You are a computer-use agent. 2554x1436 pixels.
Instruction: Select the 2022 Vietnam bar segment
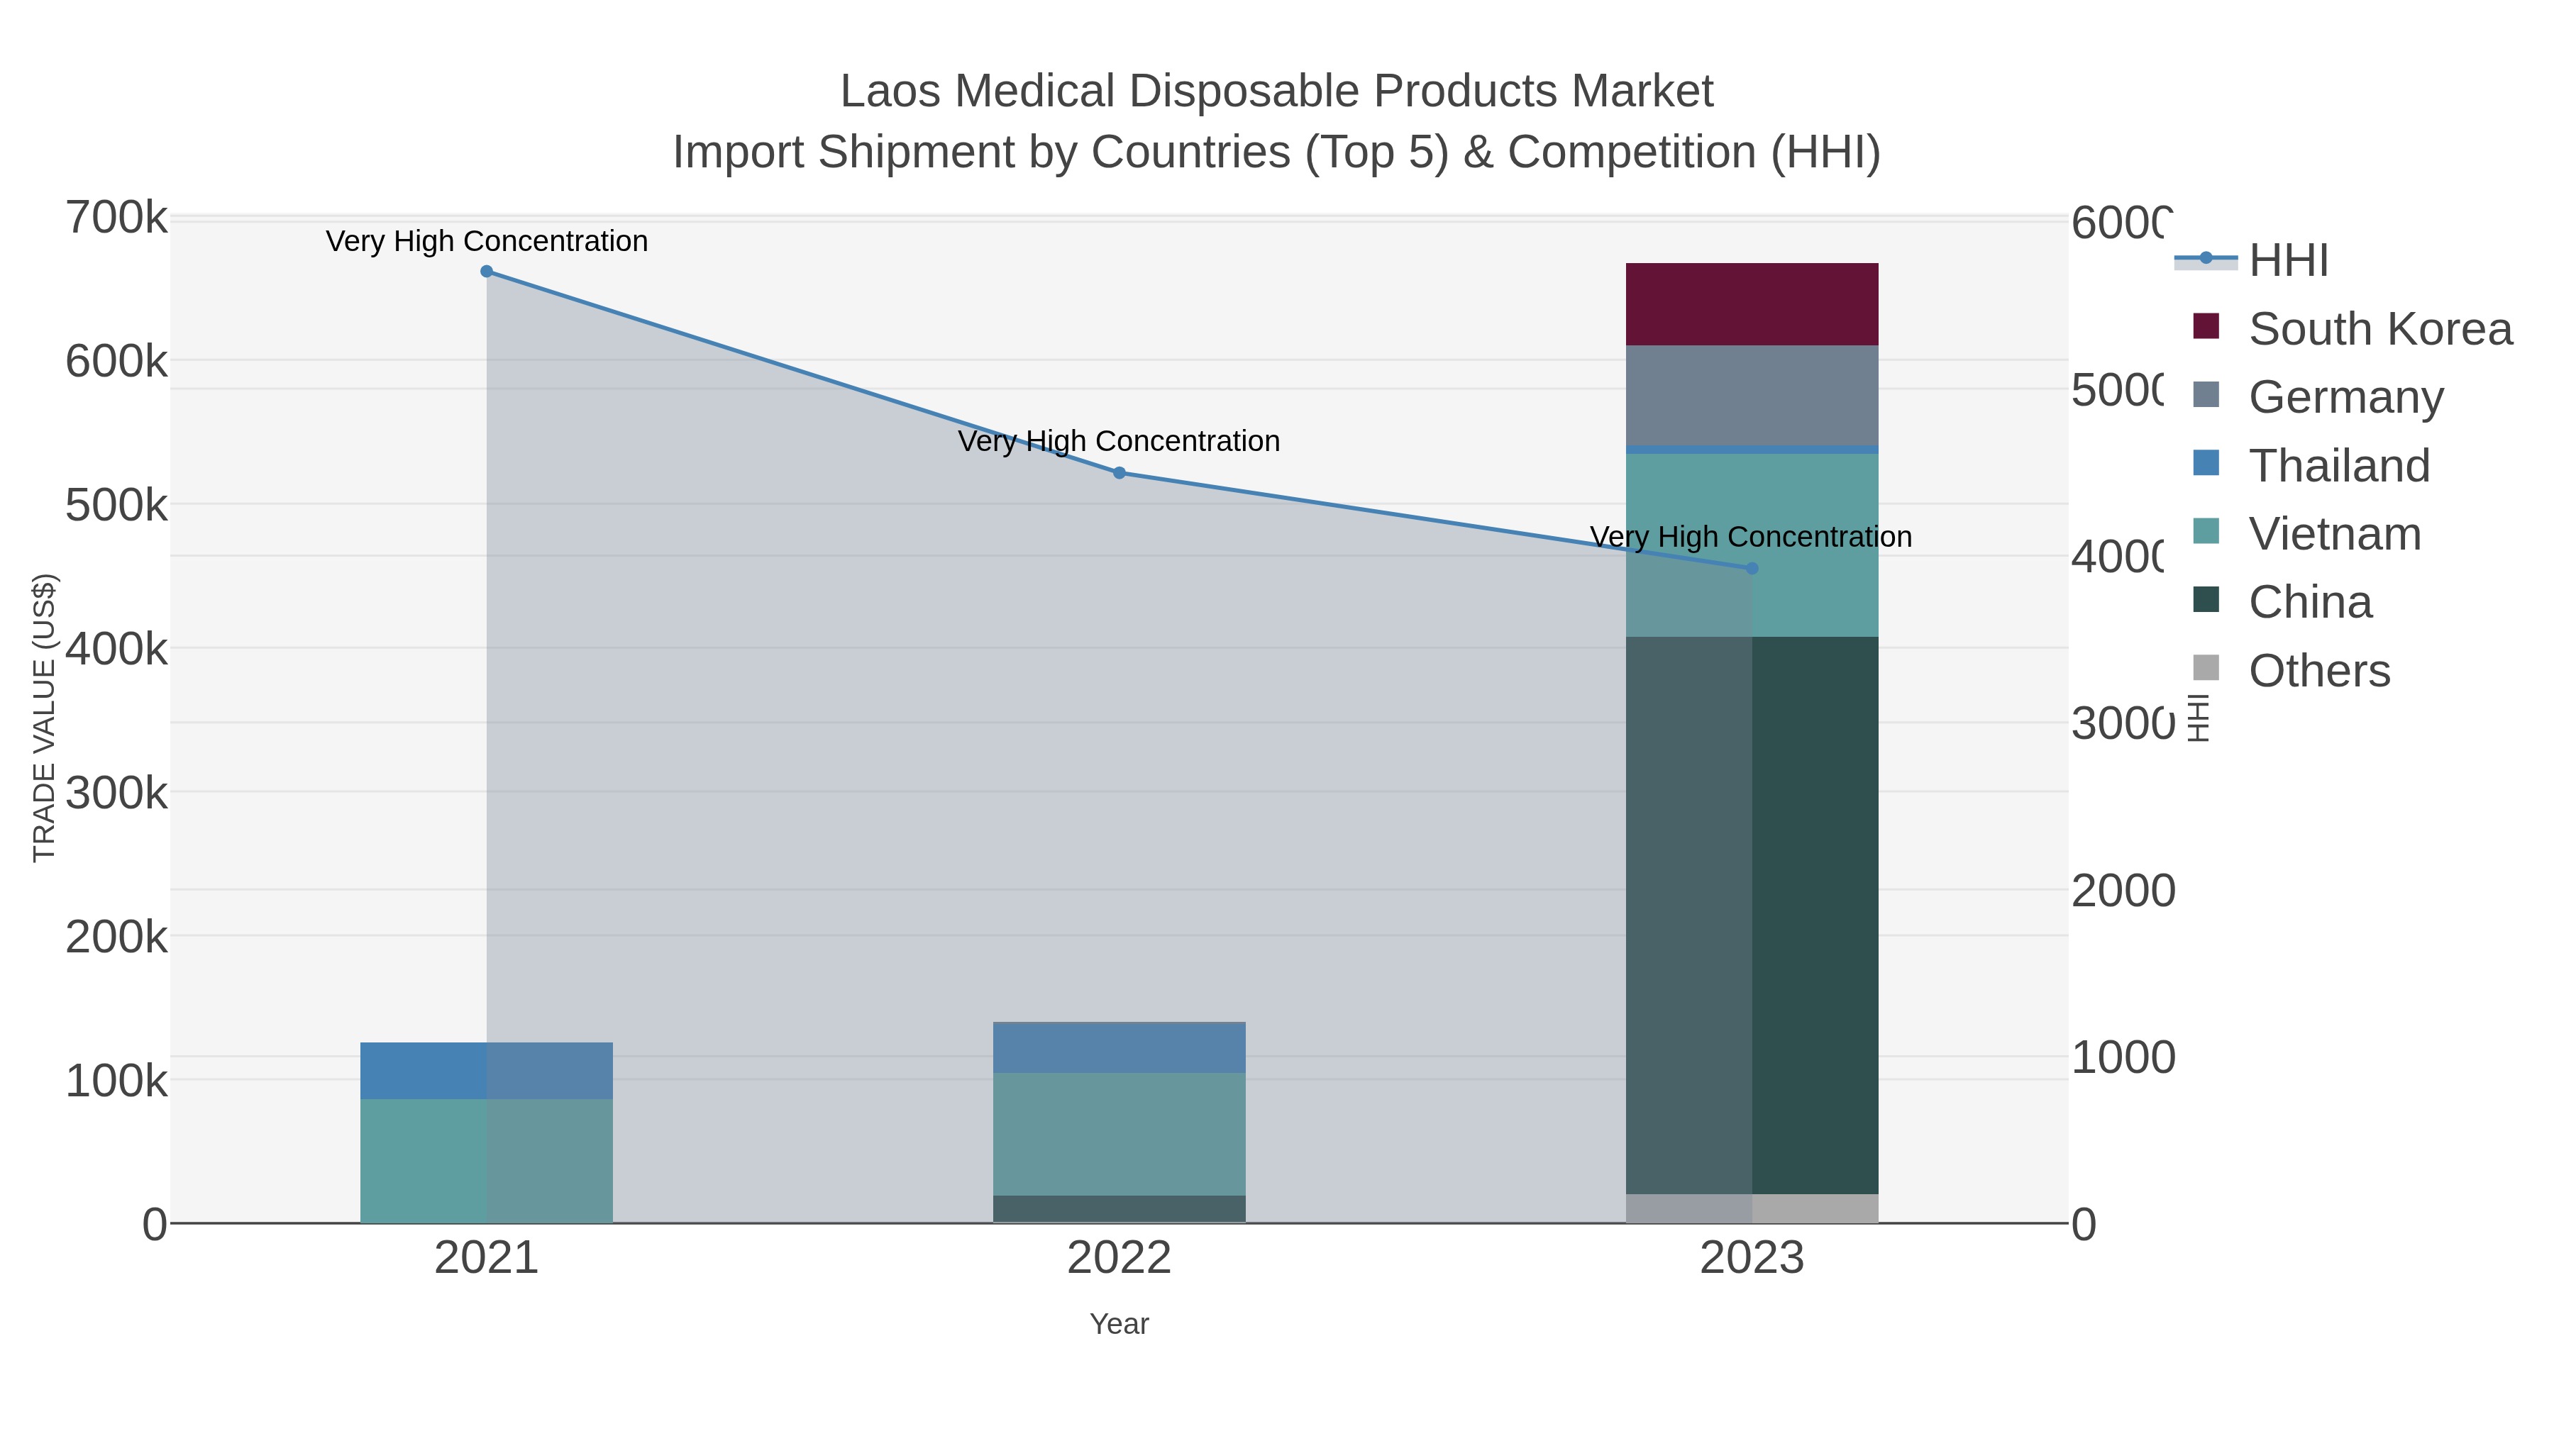[x=1120, y=1135]
